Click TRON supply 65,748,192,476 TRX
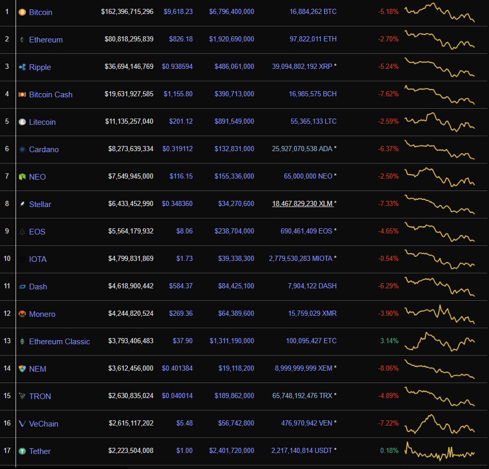The width and height of the screenshot is (489, 469). pos(302,395)
